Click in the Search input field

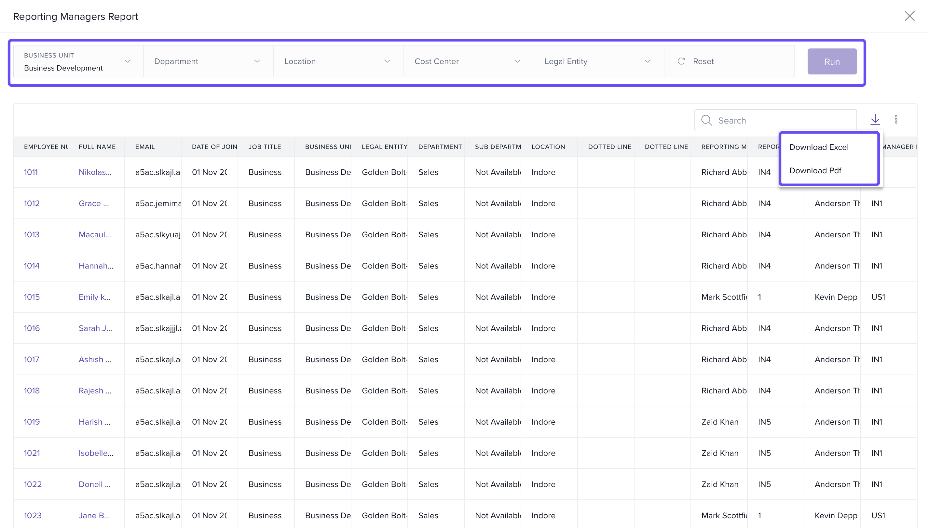784,120
